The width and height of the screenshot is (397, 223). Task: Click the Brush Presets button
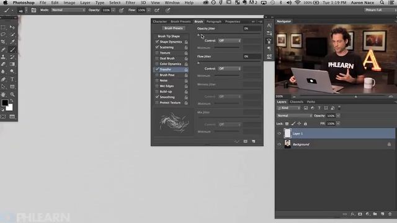pyautogui.click(x=174, y=28)
